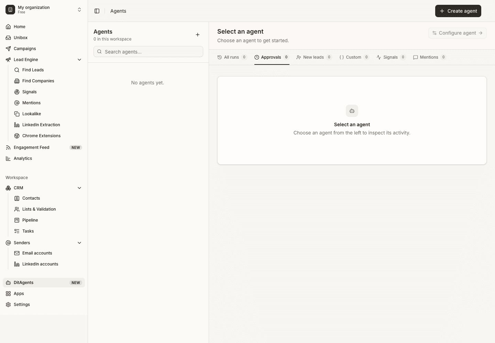The height and width of the screenshot is (343, 495).
Task: Click the search magnifier in agents field
Action: click(x=99, y=52)
